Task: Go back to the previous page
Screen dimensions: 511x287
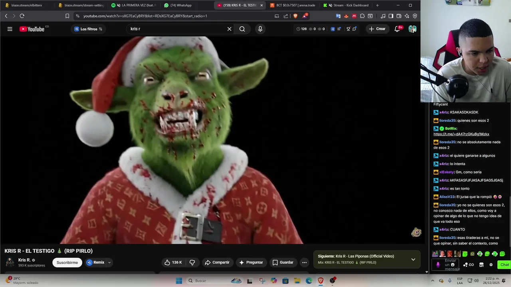Action: [x=6, y=16]
